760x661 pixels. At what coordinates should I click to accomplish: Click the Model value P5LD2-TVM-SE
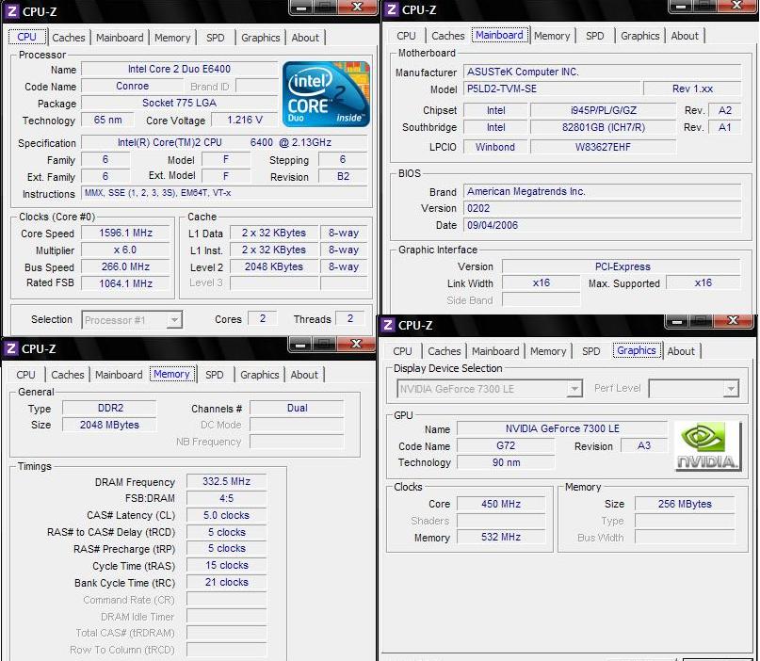[x=552, y=89]
